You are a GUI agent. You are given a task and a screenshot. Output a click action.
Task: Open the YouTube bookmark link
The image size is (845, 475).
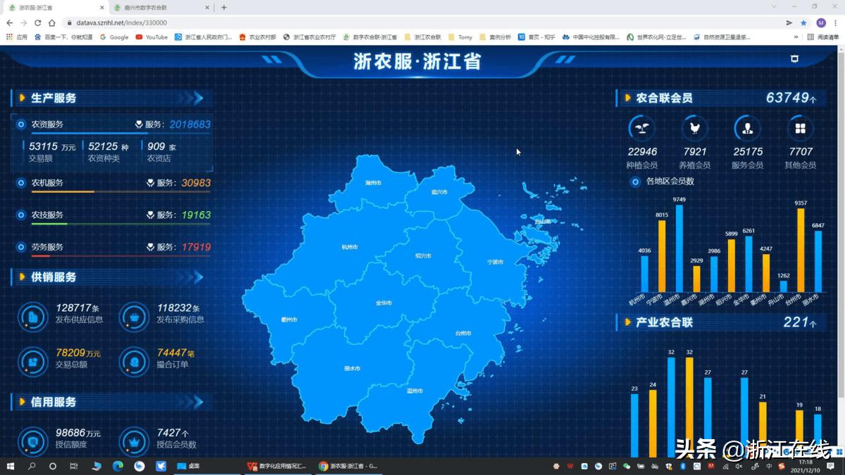(152, 37)
